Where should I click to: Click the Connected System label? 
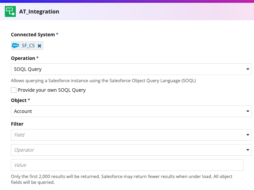tap(33, 35)
